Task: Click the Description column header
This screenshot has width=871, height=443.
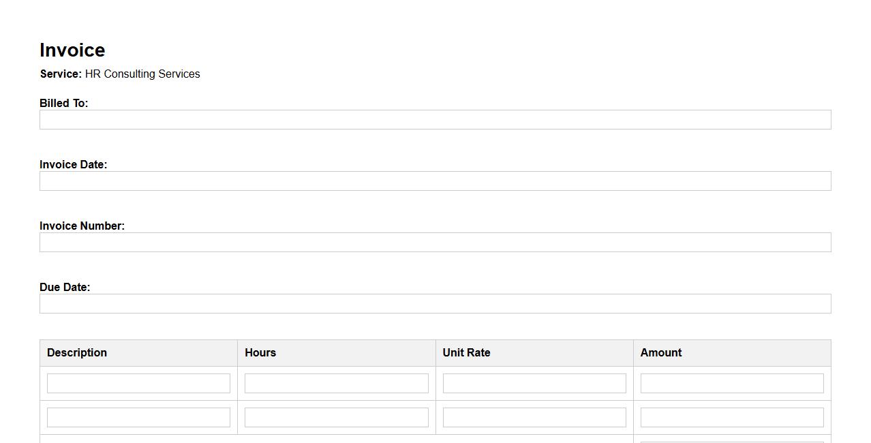Action: [x=77, y=353]
